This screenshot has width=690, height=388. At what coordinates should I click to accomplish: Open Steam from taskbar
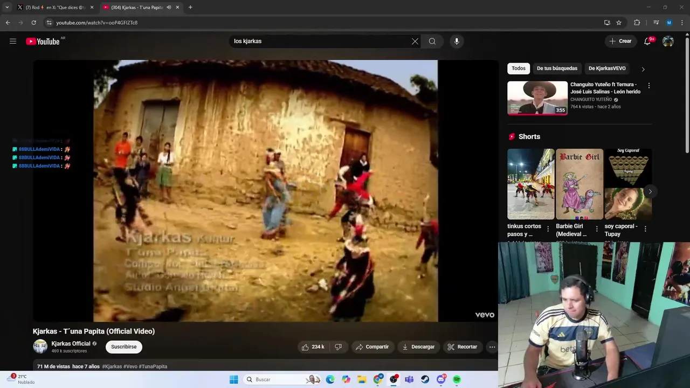[x=425, y=379]
